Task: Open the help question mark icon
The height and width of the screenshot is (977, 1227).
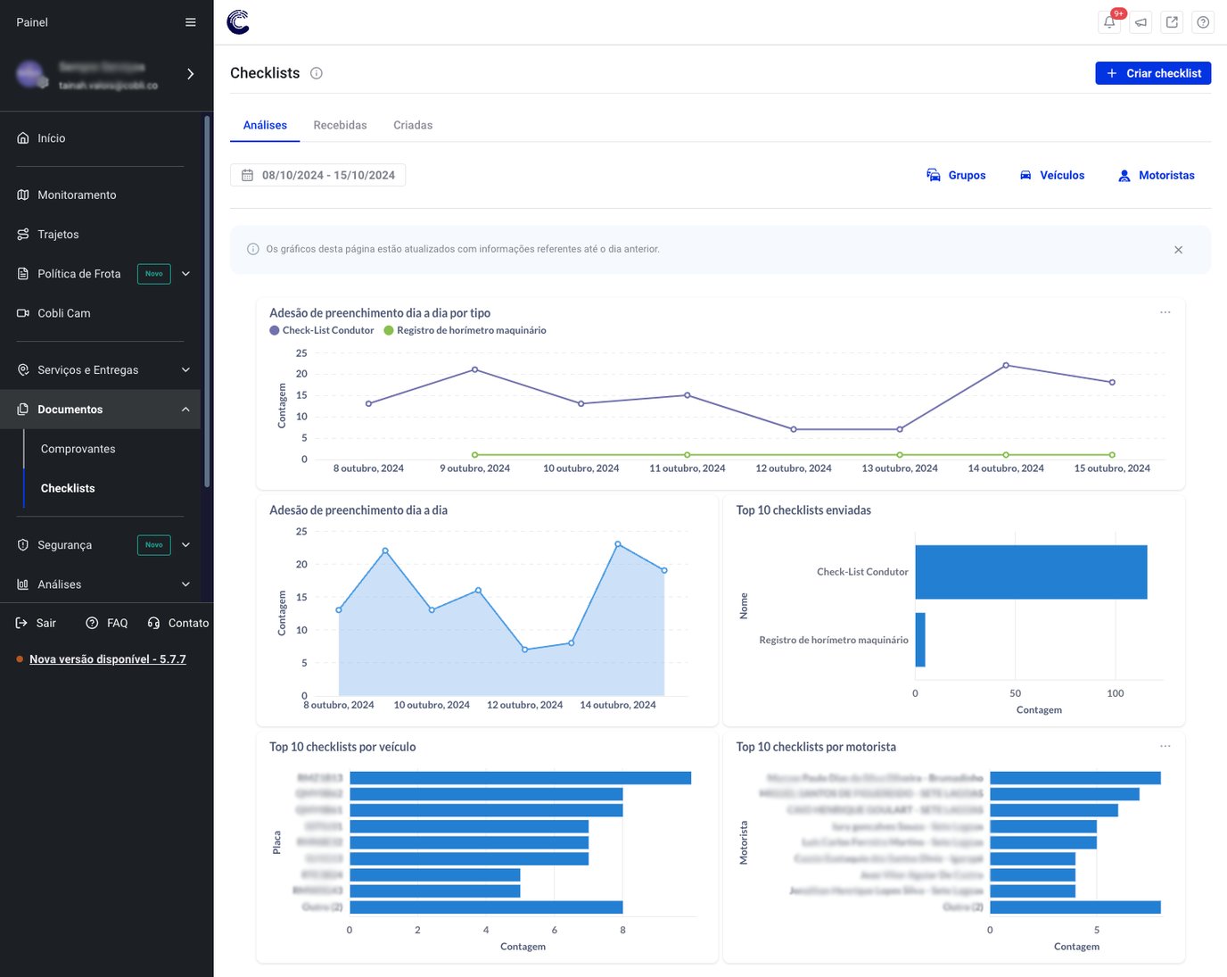Action: (1203, 22)
